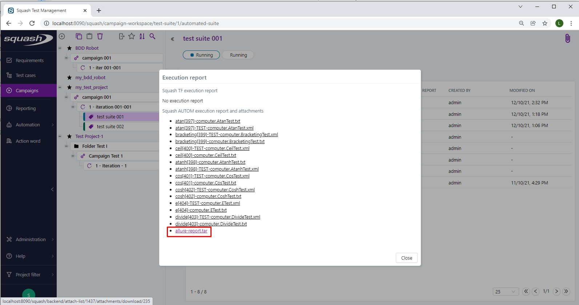
Task: Click the search magnifier in tree toolbar
Action: tap(153, 36)
